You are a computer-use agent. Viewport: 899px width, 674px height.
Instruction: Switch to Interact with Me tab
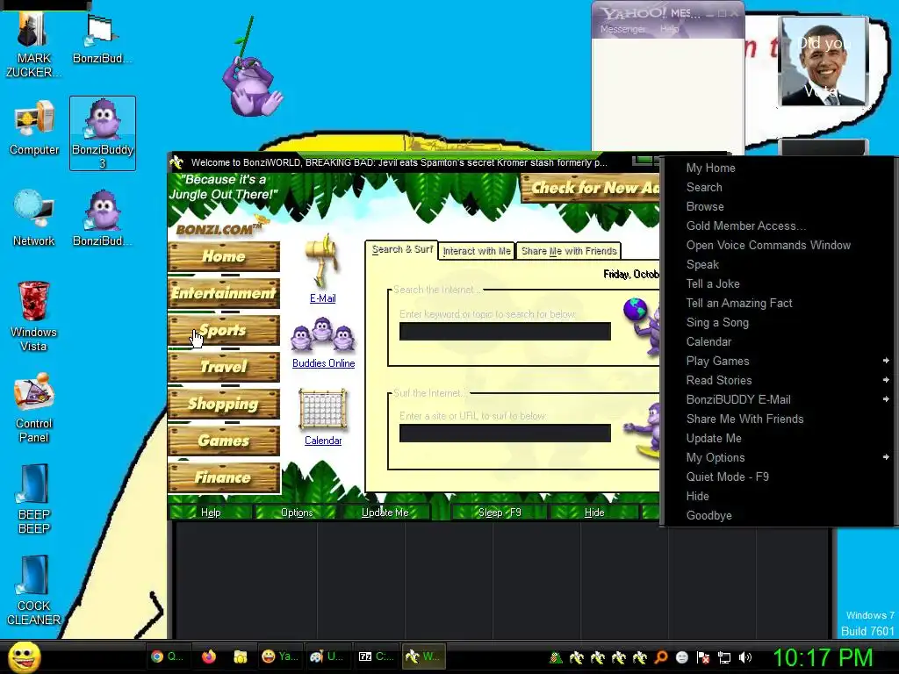(477, 251)
